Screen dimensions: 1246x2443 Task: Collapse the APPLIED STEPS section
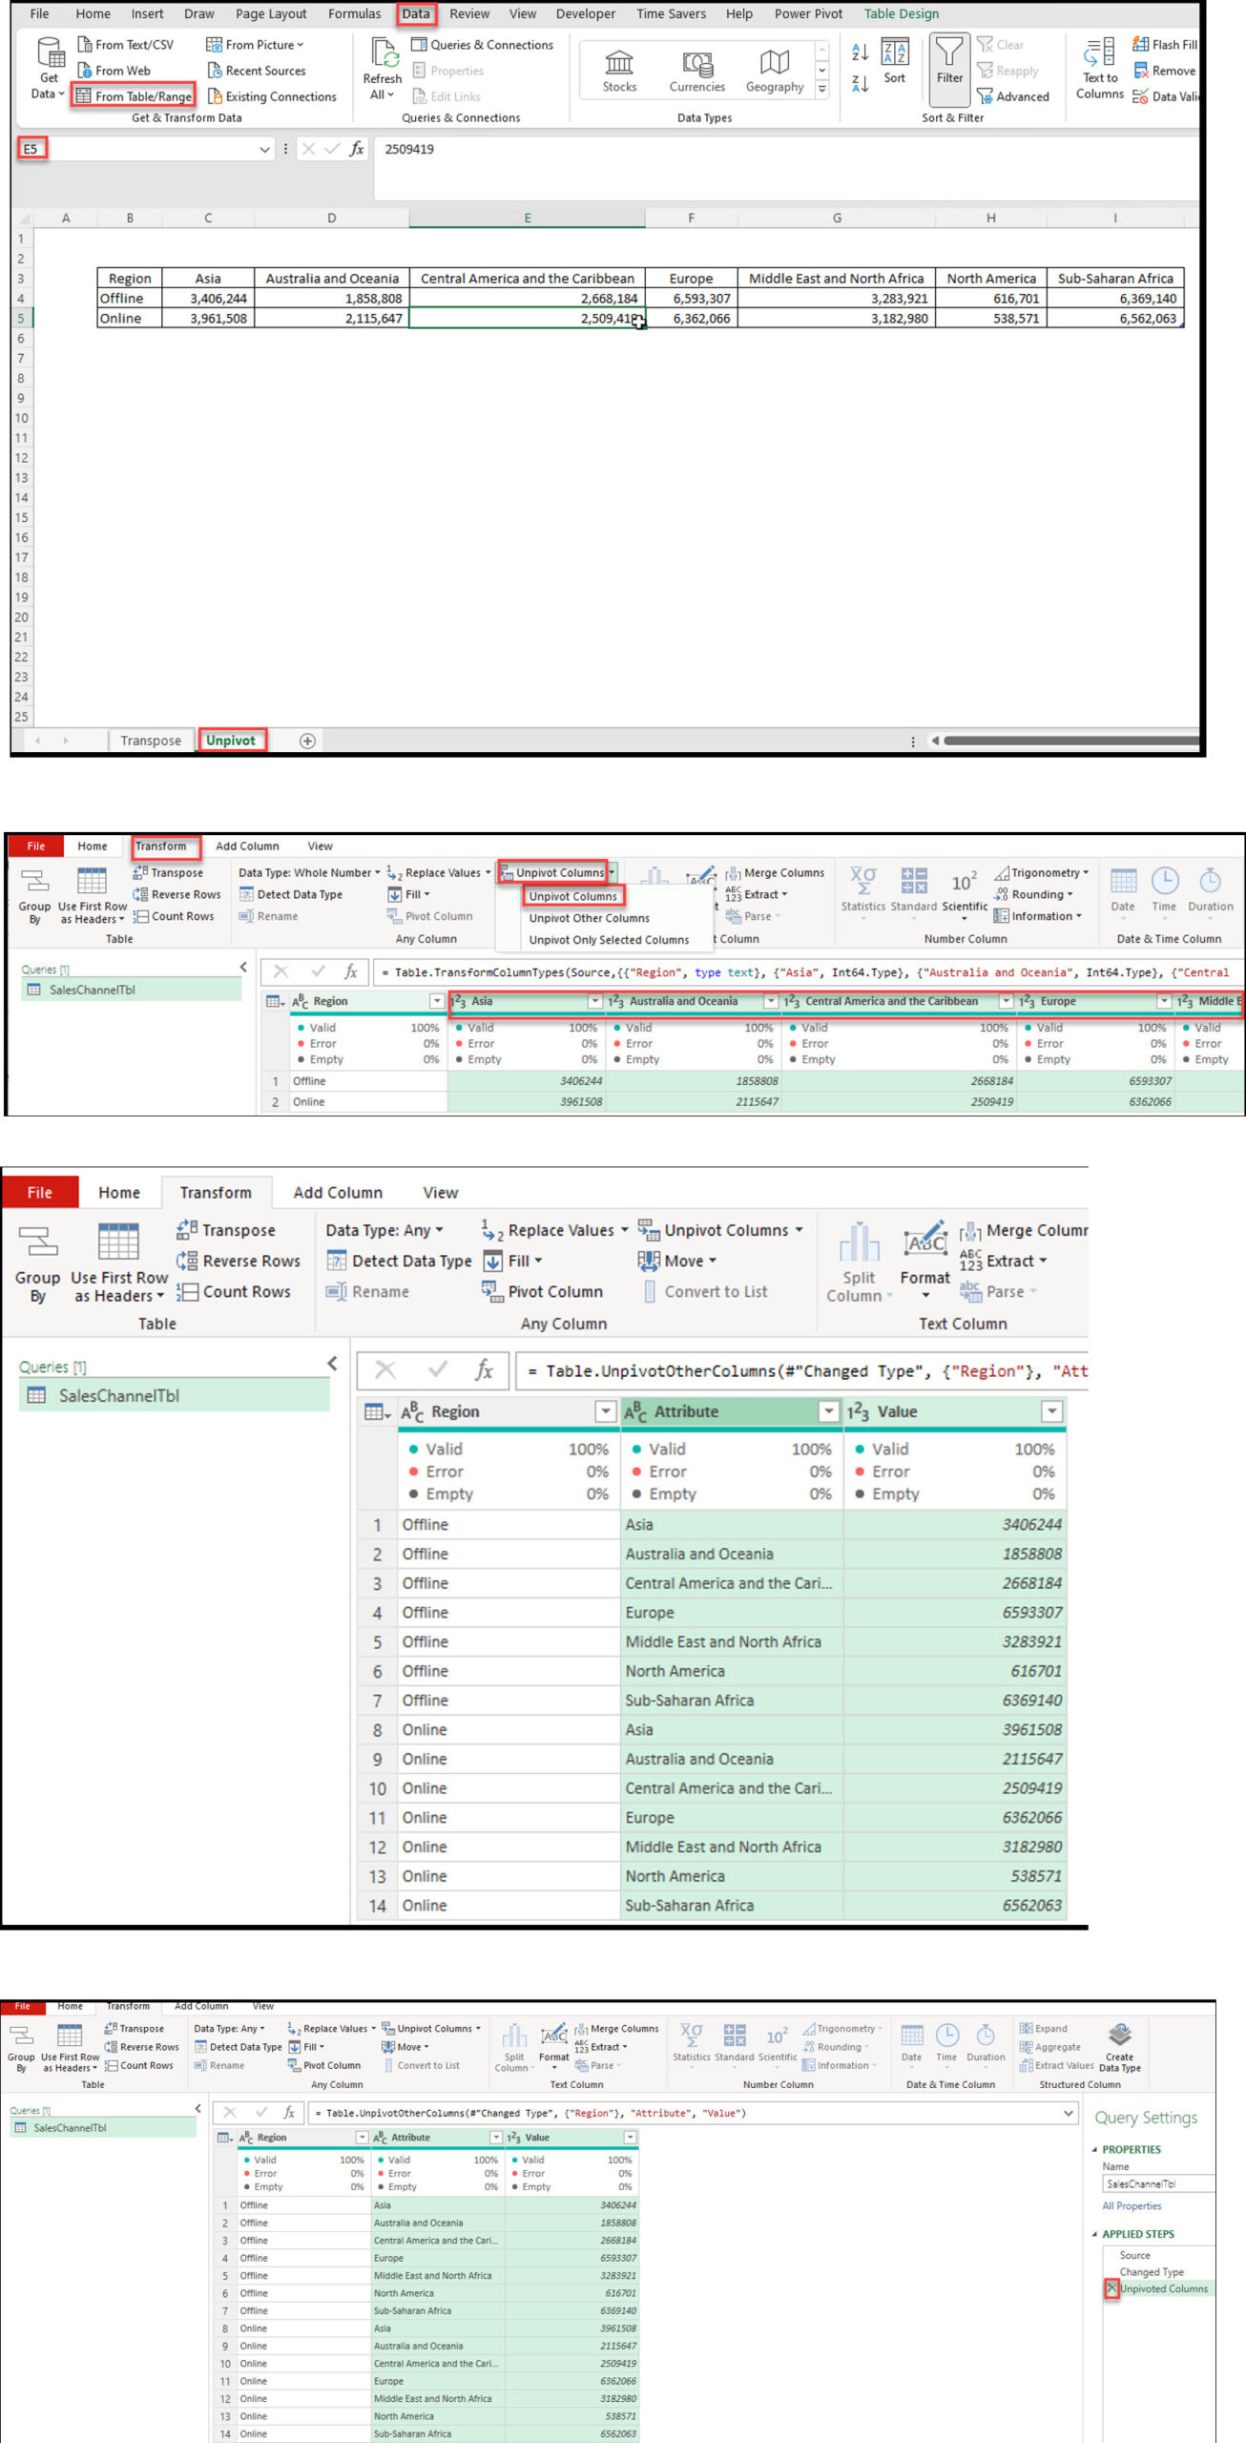pyautogui.click(x=1094, y=2234)
